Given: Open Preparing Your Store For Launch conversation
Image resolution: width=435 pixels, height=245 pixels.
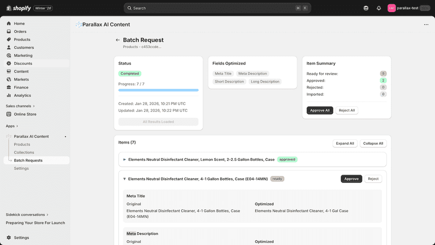Looking at the screenshot, I should pos(35,223).
